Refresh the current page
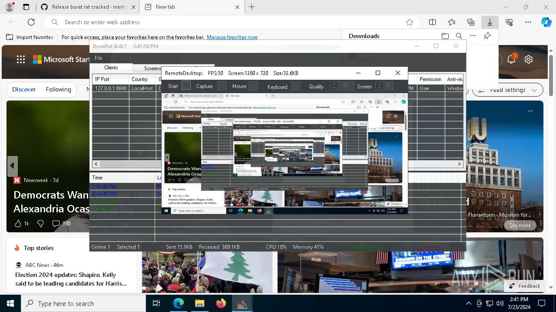Image resolution: width=556 pixels, height=312 pixels. click(31, 22)
